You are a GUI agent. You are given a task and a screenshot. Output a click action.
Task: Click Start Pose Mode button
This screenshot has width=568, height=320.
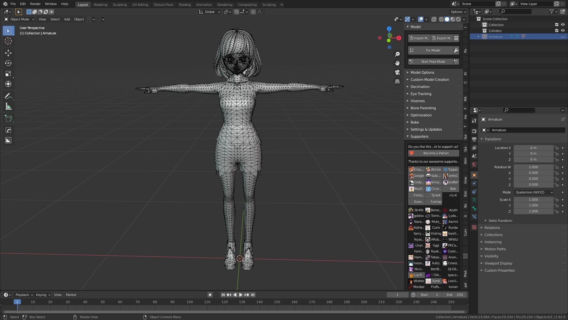(430, 62)
